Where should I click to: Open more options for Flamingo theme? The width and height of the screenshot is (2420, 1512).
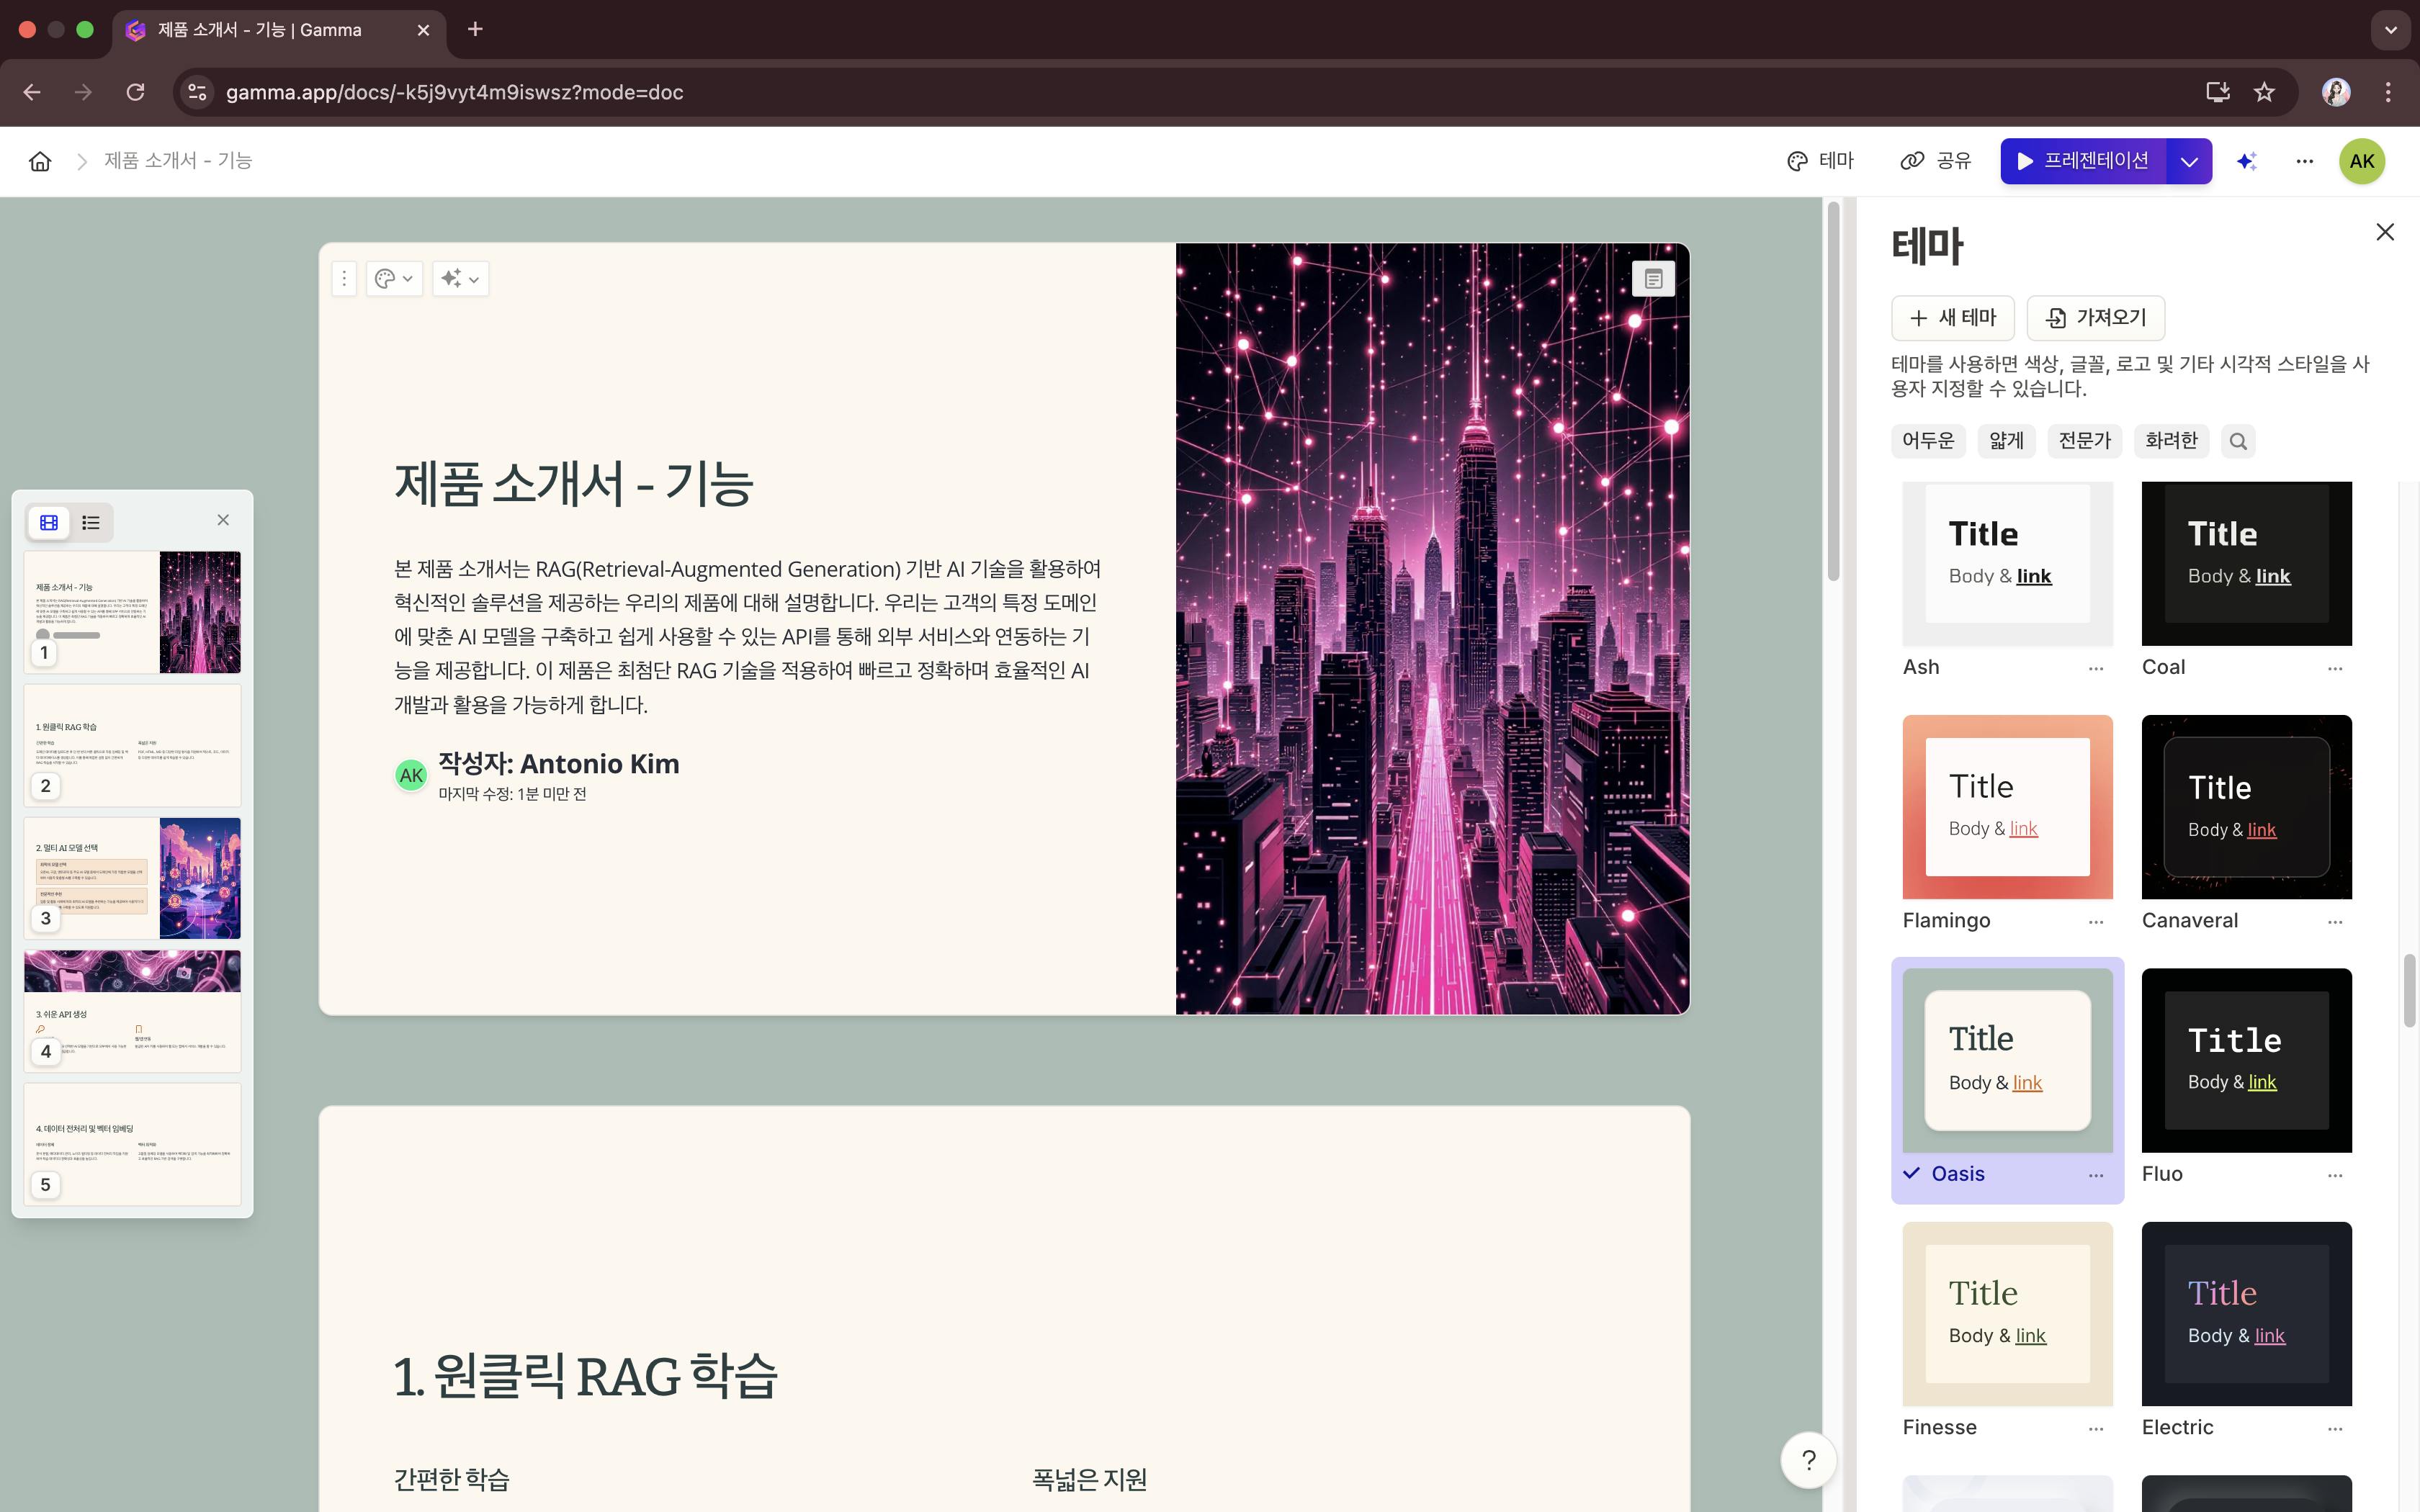coord(2096,921)
